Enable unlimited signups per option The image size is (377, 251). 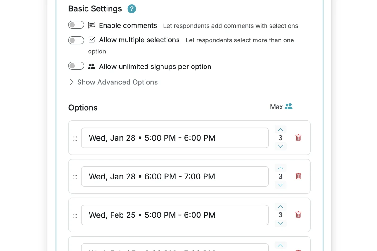[76, 66]
